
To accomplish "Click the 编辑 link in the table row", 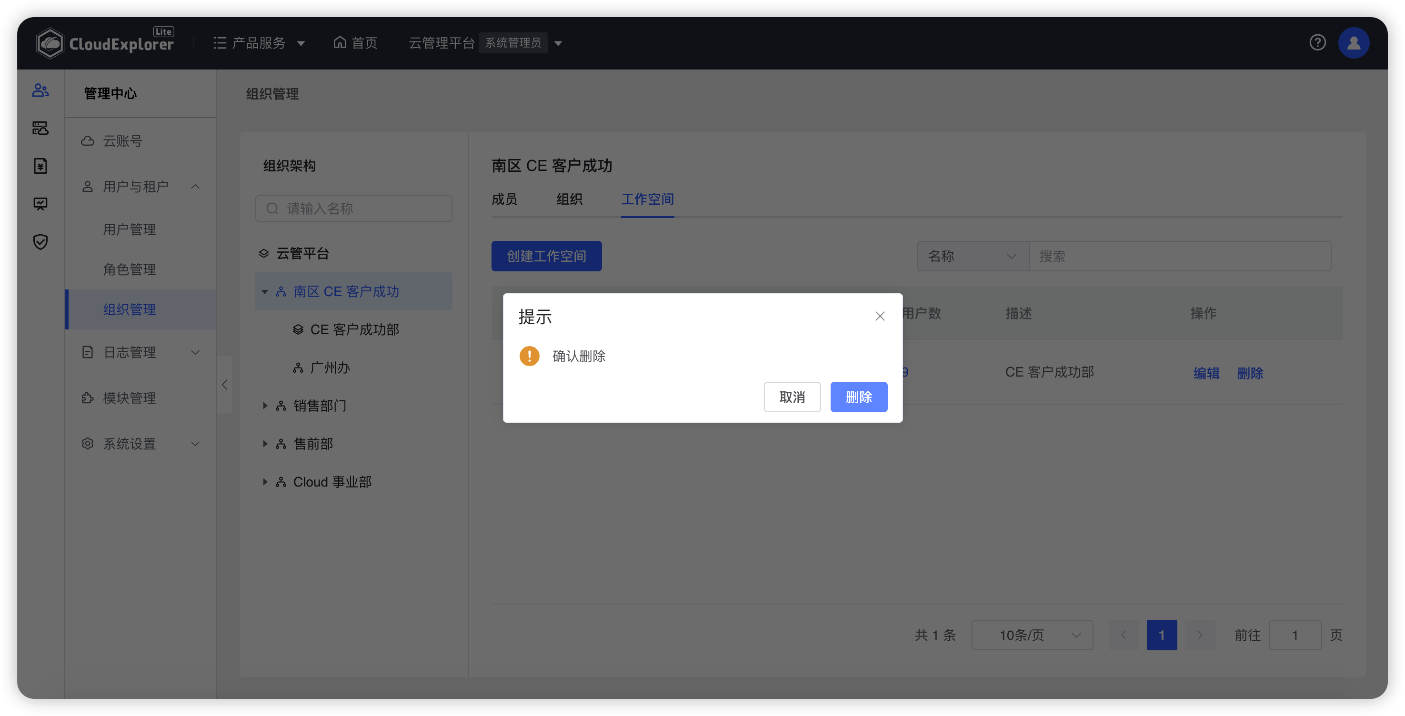I will (1206, 373).
